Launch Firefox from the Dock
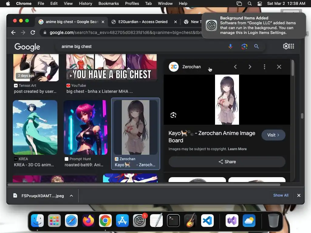 coord(88,221)
